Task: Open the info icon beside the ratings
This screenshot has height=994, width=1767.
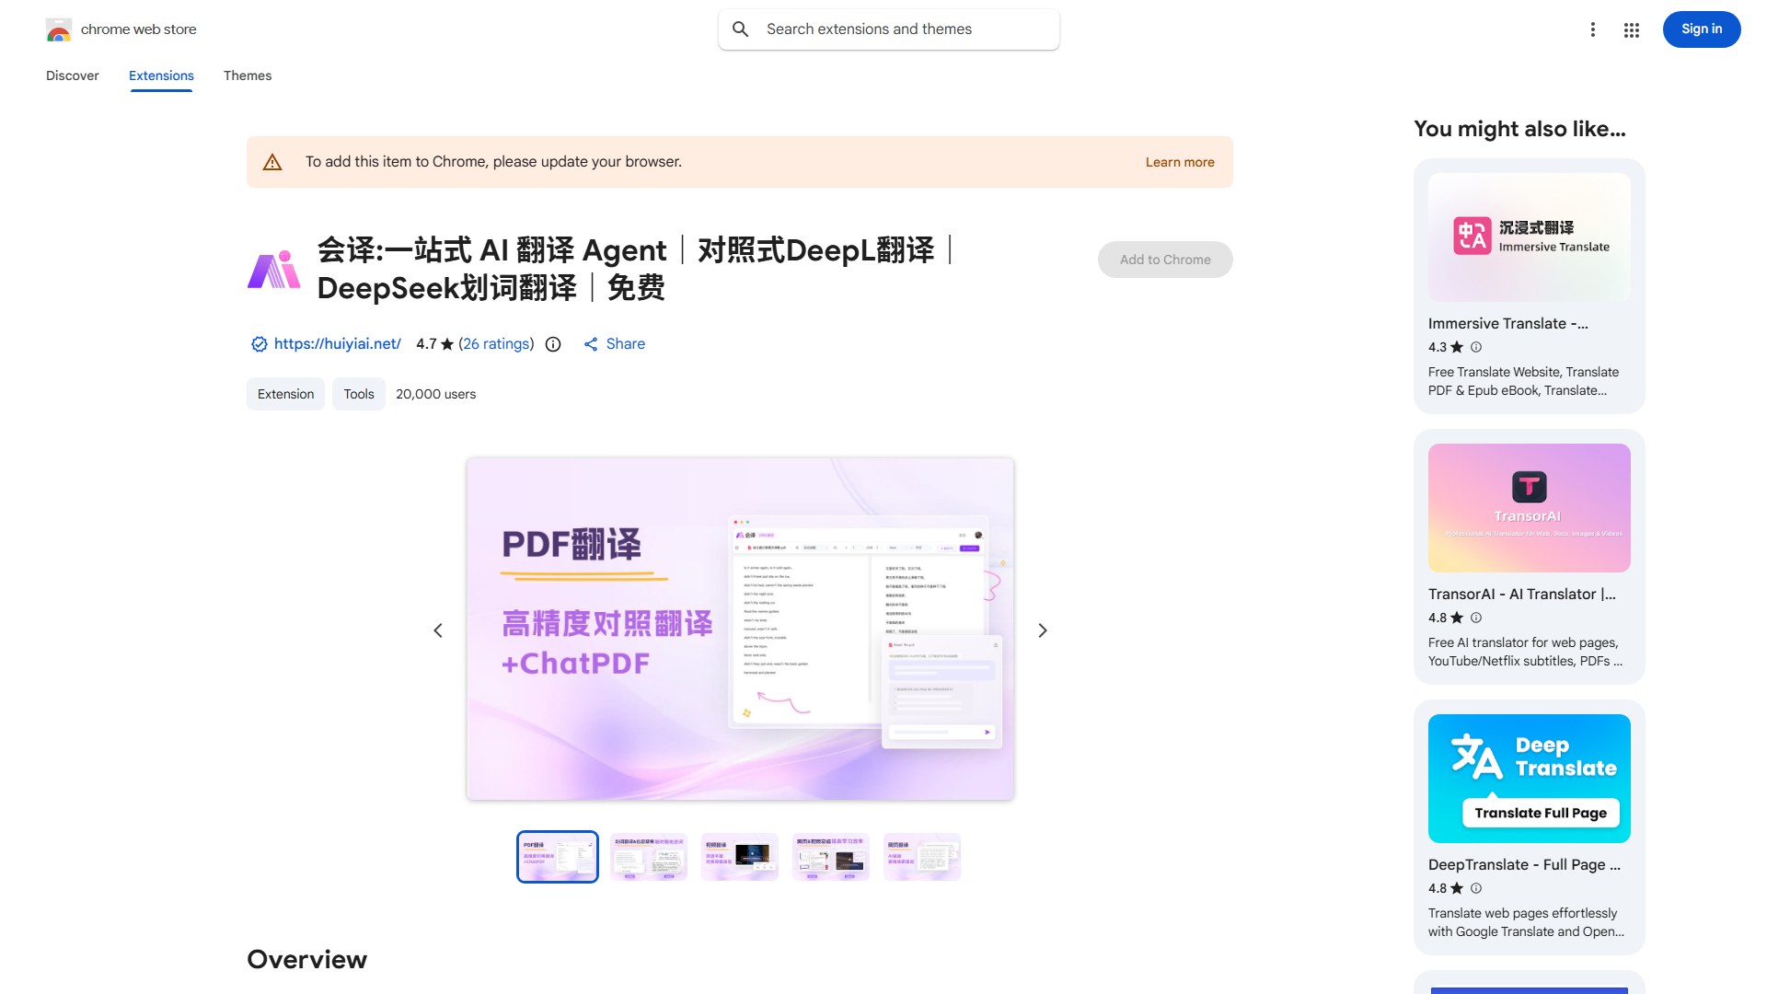Action: pos(552,344)
